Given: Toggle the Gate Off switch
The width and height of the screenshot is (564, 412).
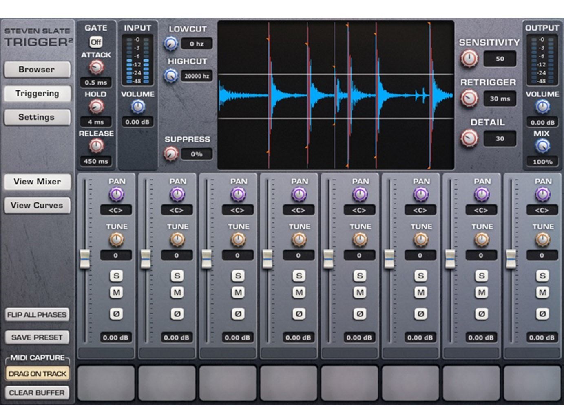Looking at the screenshot, I should (95, 41).
